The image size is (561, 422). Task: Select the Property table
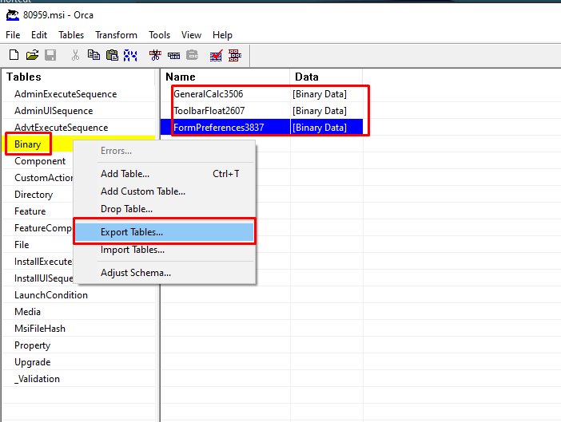(33, 345)
